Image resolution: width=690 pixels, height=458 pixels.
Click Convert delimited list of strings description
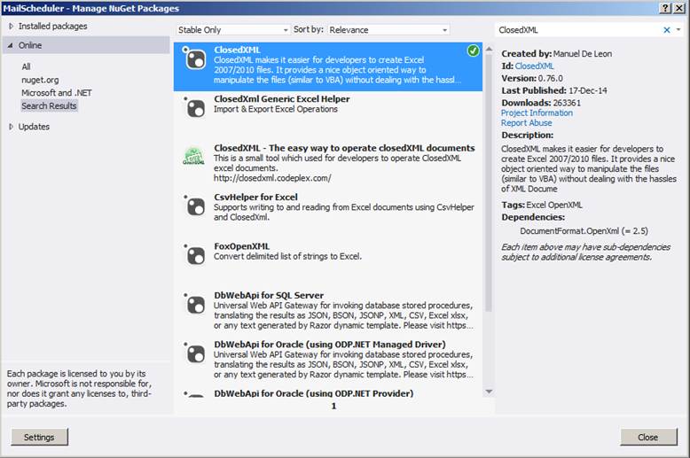[x=287, y=257]
